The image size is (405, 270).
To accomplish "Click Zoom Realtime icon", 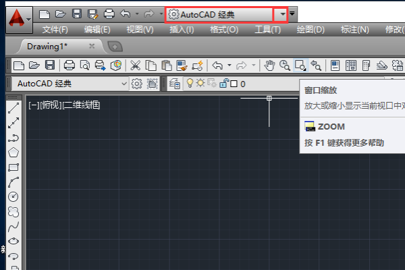I will [285, 65].
